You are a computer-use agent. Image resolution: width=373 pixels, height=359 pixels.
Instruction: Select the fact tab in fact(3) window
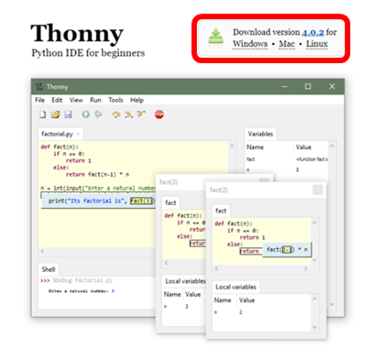170,202
